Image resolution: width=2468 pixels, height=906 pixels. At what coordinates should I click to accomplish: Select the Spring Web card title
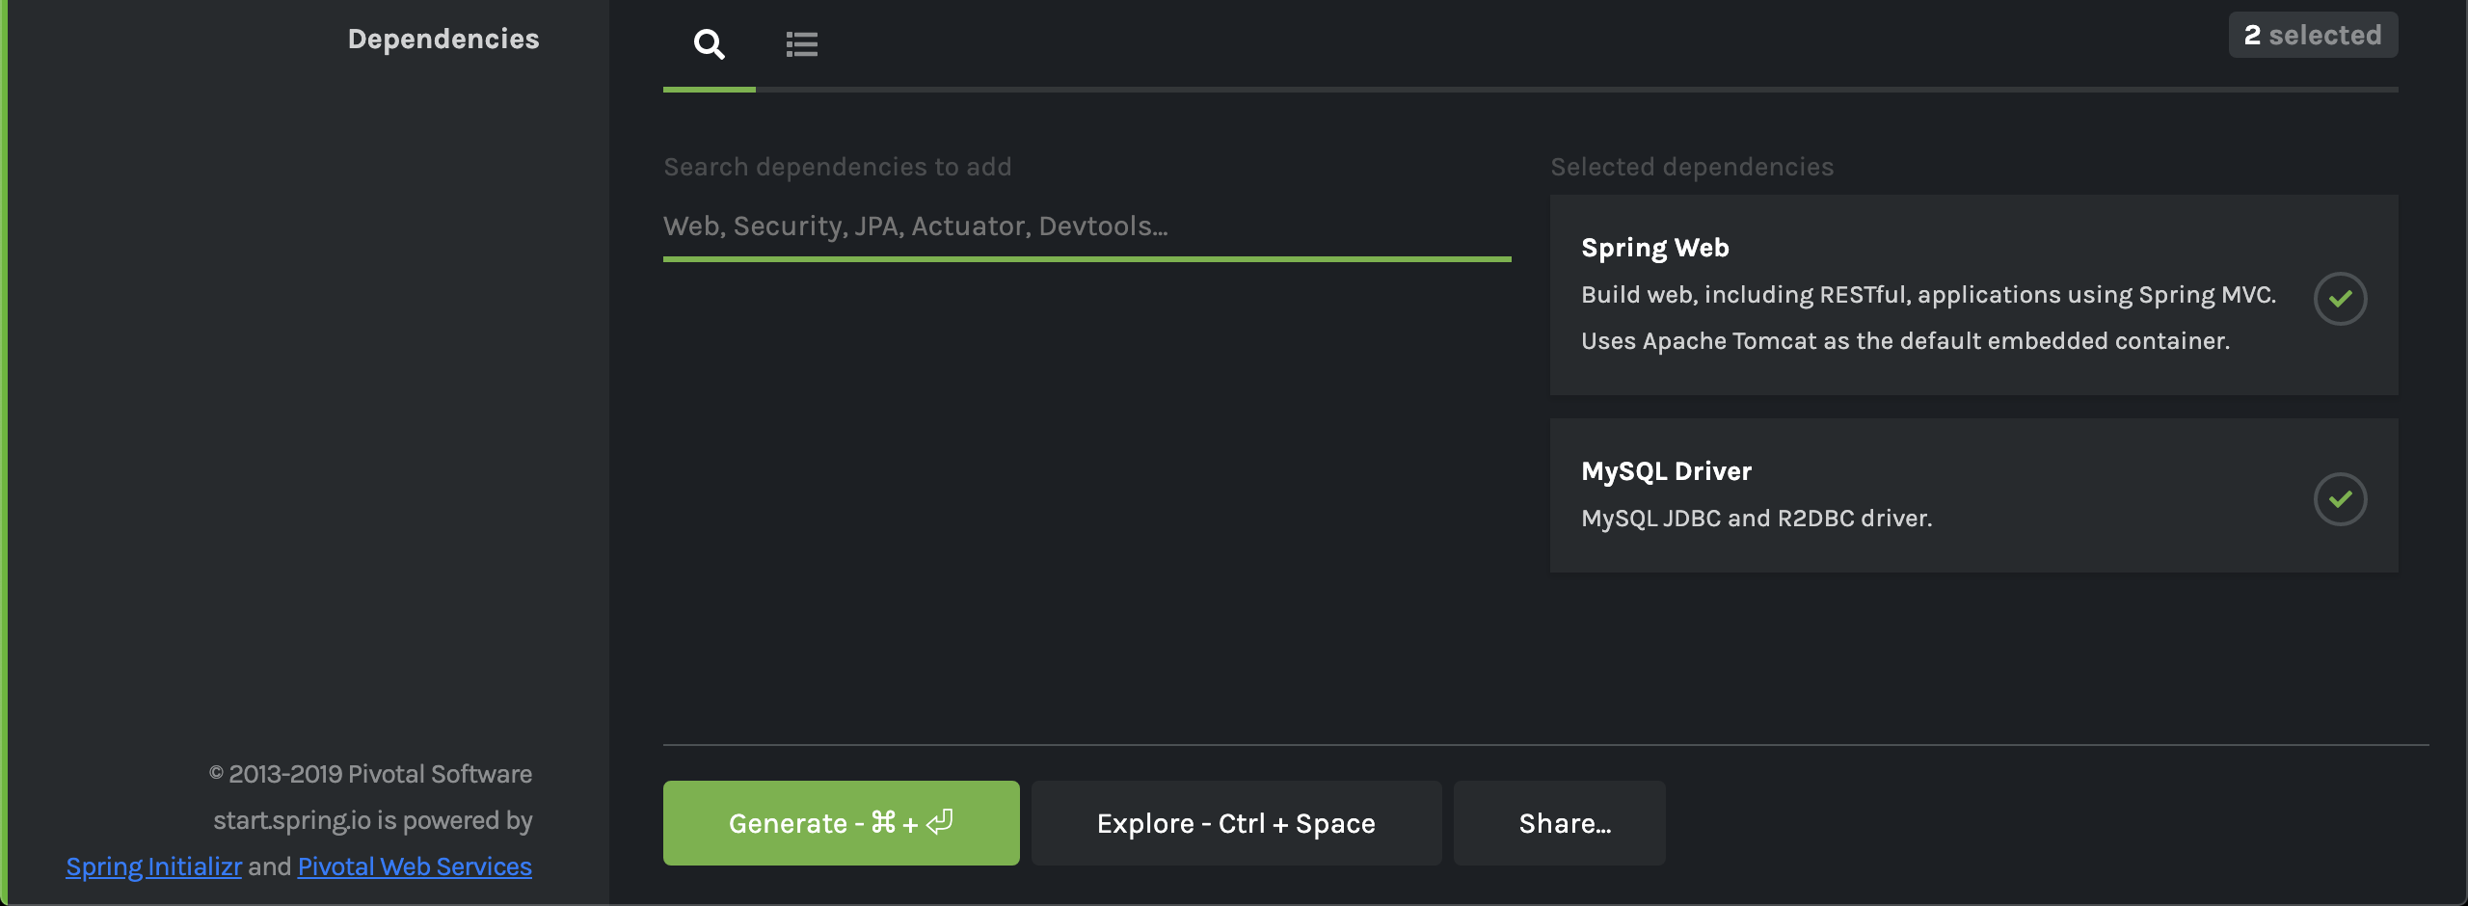pyautogui.click(x=1655, y=248)
